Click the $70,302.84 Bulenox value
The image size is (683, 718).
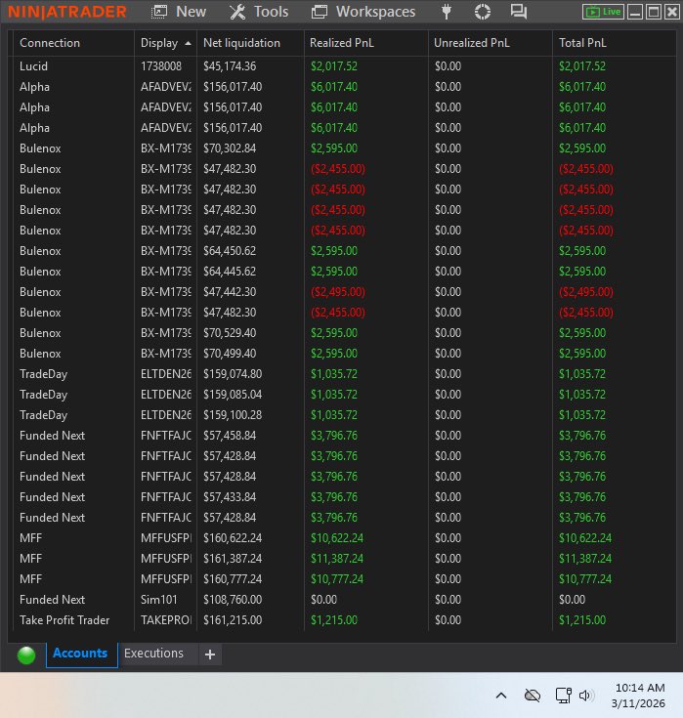[x=230, y=148]
